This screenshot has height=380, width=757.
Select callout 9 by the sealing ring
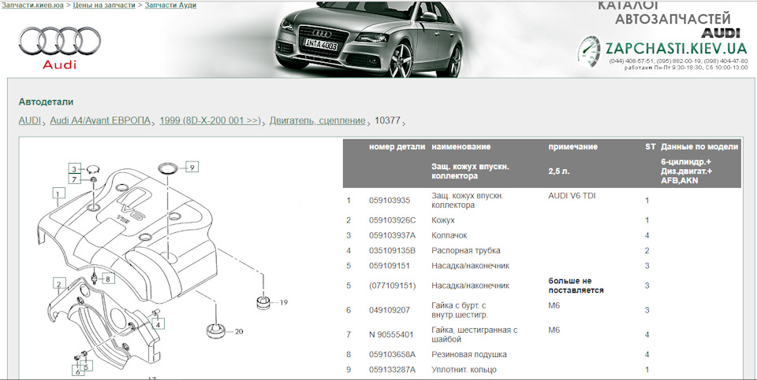click(192, 167)
